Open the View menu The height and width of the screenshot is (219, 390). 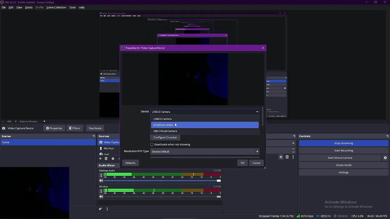click(19, 7)
